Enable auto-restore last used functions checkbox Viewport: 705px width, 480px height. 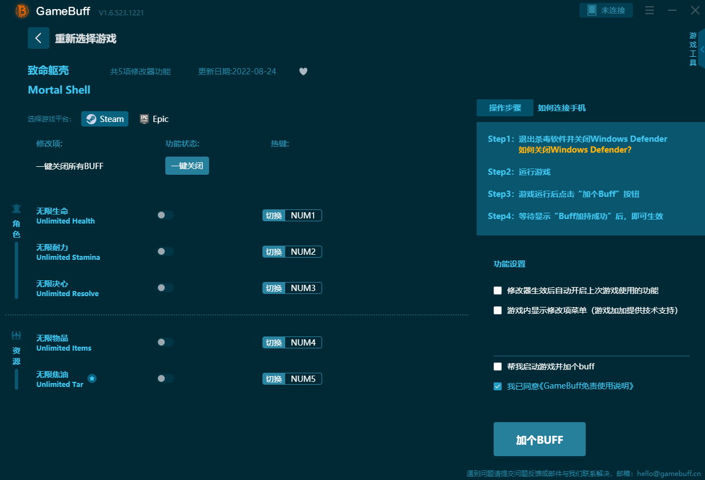(x=498, y=290)
